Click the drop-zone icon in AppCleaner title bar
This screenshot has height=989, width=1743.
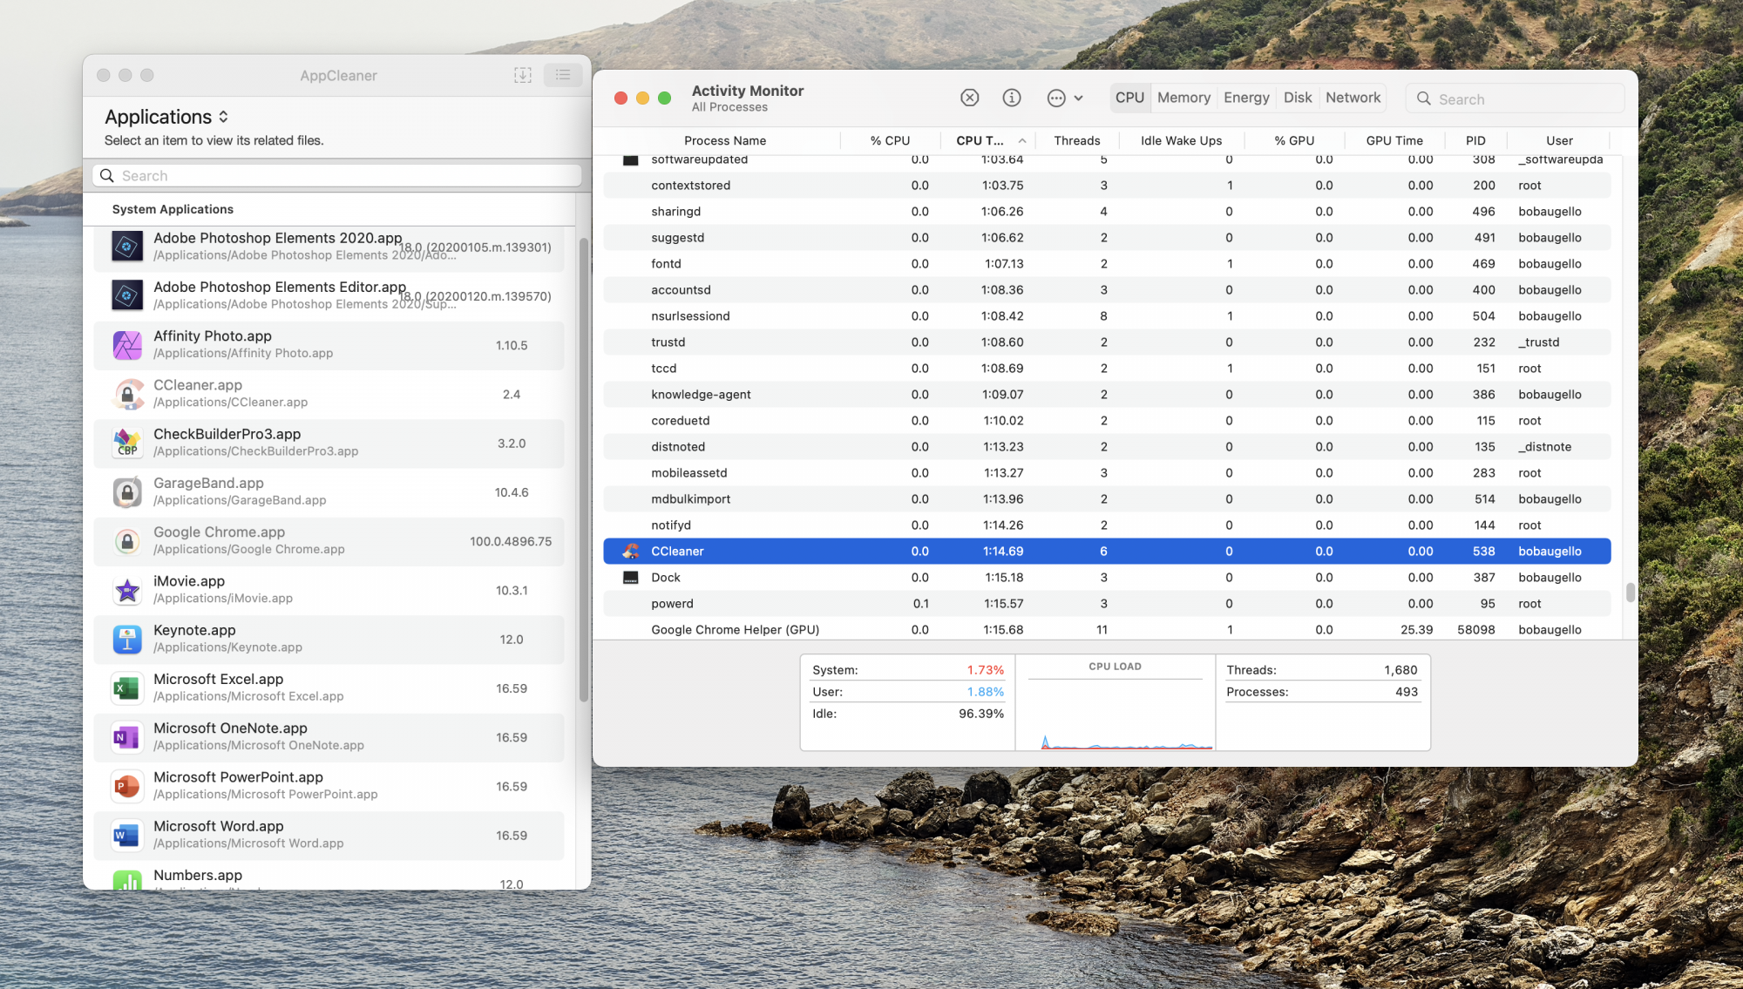(x=523, y=75)
